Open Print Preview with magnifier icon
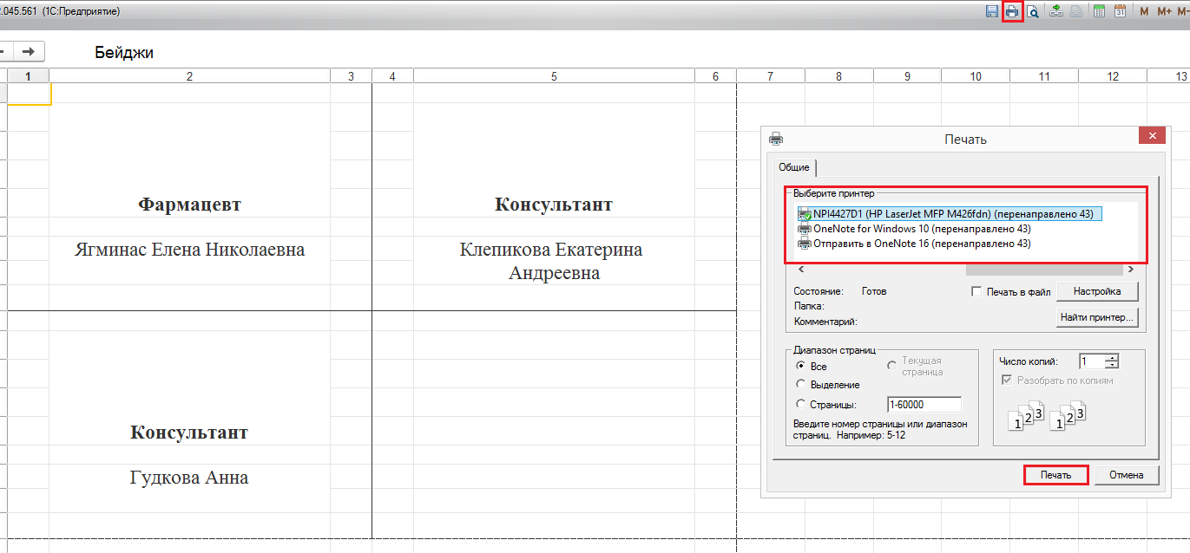Image resolution: width=1190 pixels, height=553 pixels. click(1033, 11)
